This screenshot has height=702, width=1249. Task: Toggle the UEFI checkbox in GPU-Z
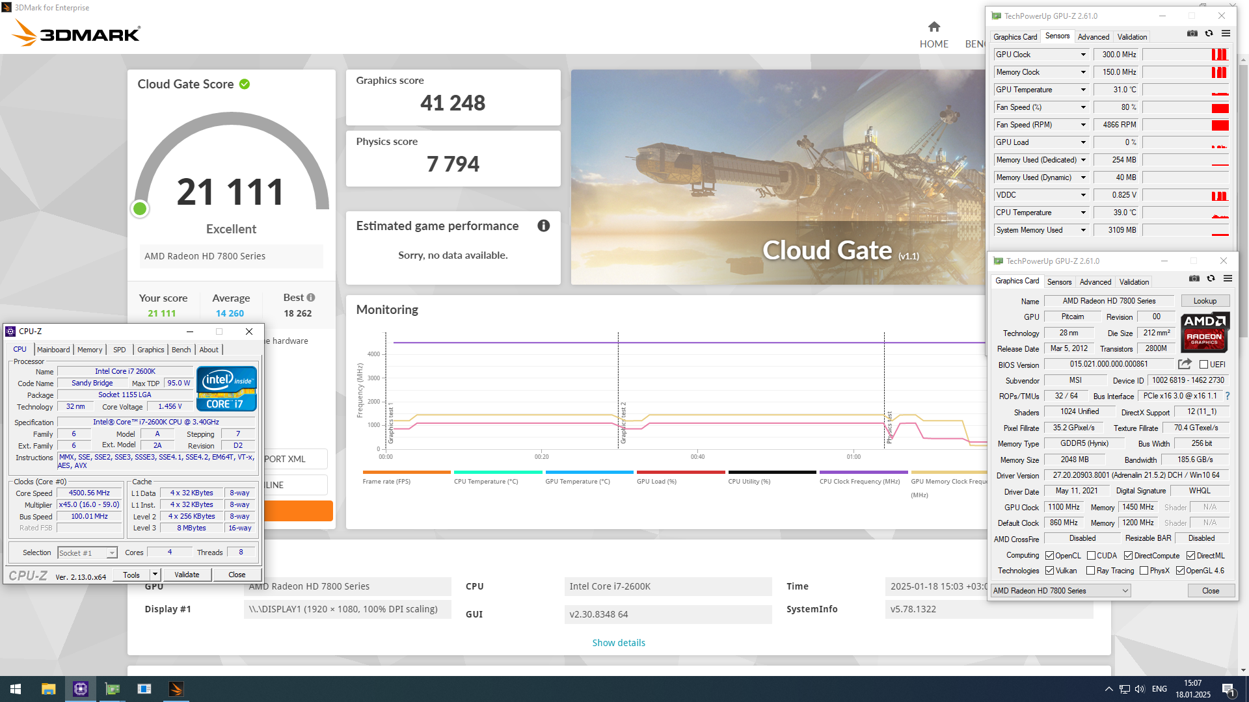[x=1203, y=365]
